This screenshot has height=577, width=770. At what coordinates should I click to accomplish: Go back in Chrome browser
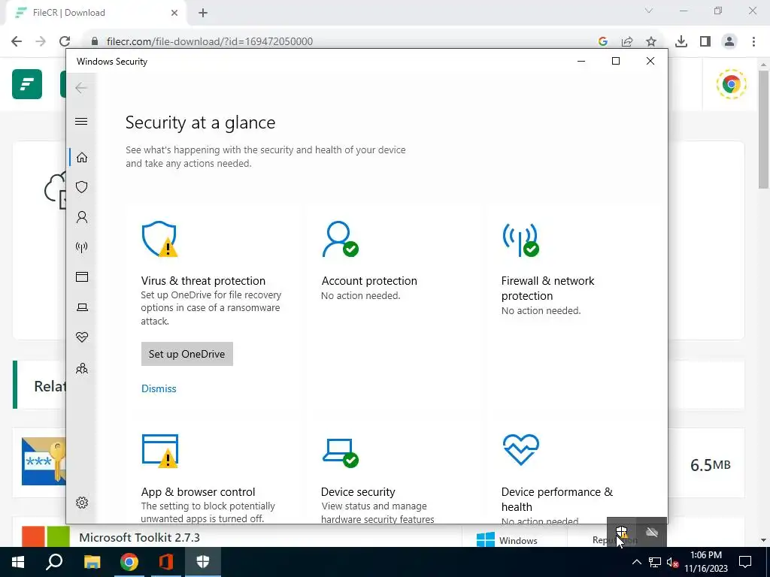click(x=17, y=41)
